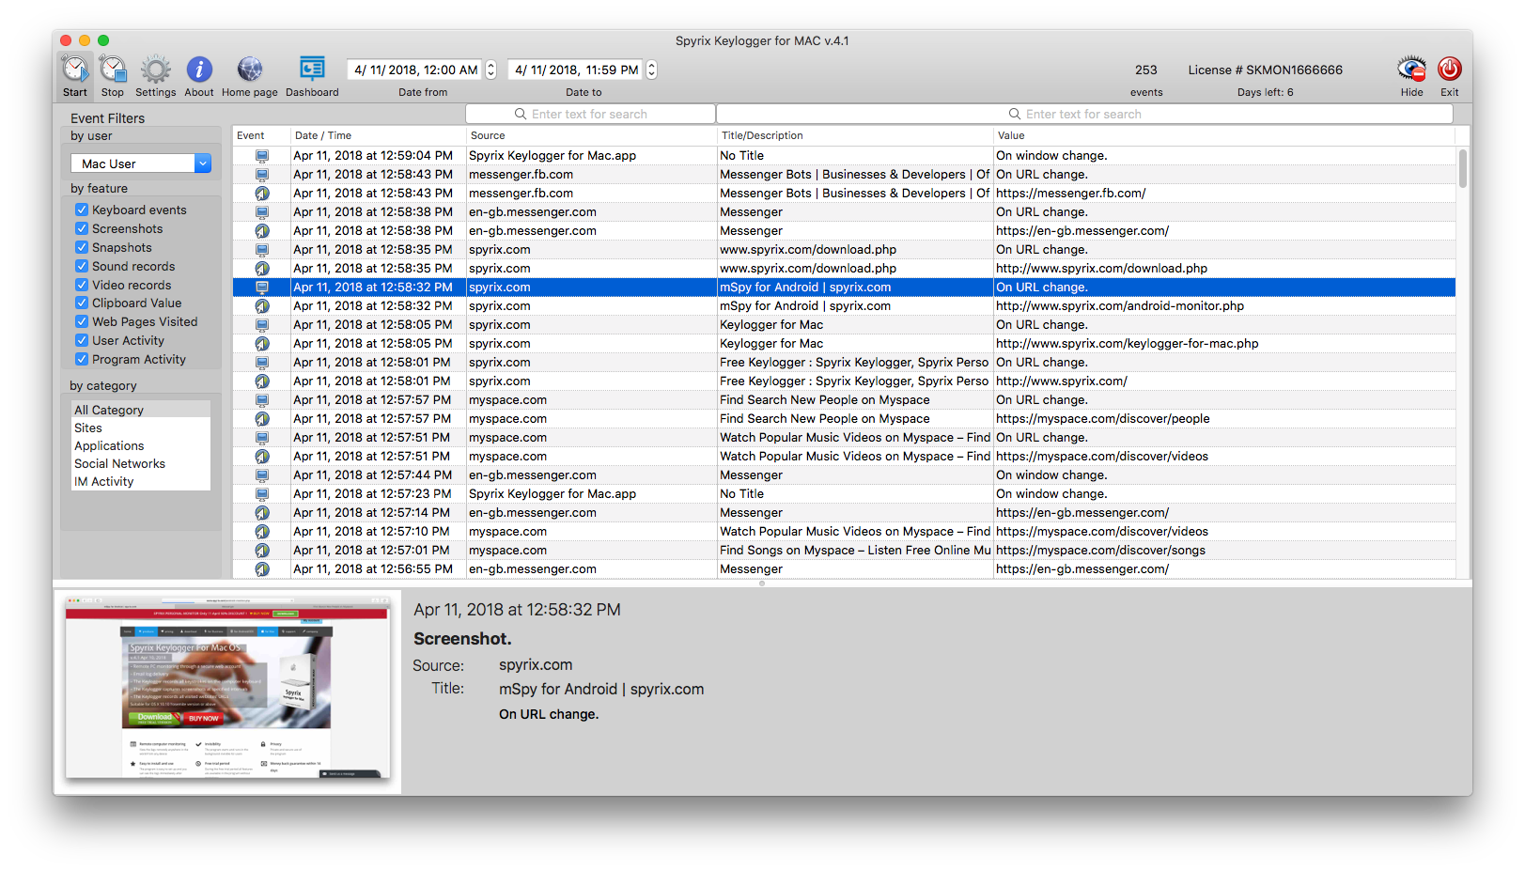Sort by Date / Time column header
This screenshot has height=871, width=1525.
(x=378, y=135)
